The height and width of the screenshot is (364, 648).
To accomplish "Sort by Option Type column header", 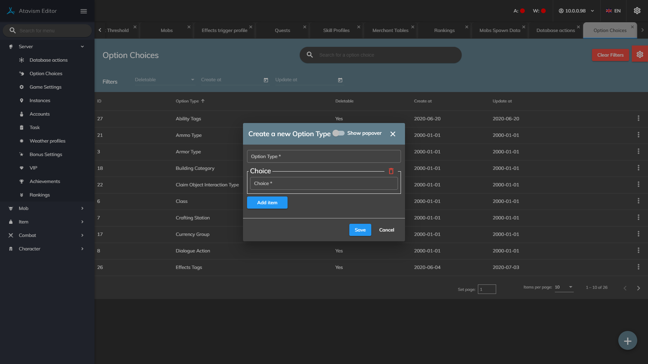I will pyautogui.click(x=187, y=101).
